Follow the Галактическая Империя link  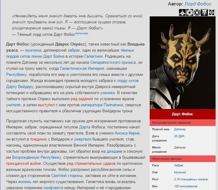[82, 69]
